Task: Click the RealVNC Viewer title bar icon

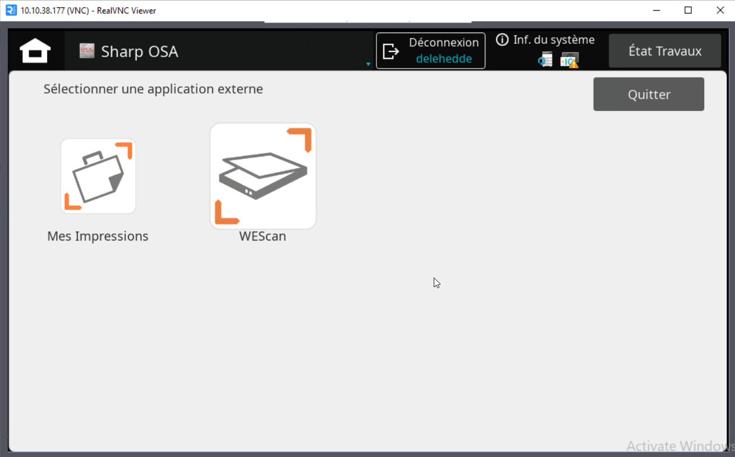Action: 11,11
